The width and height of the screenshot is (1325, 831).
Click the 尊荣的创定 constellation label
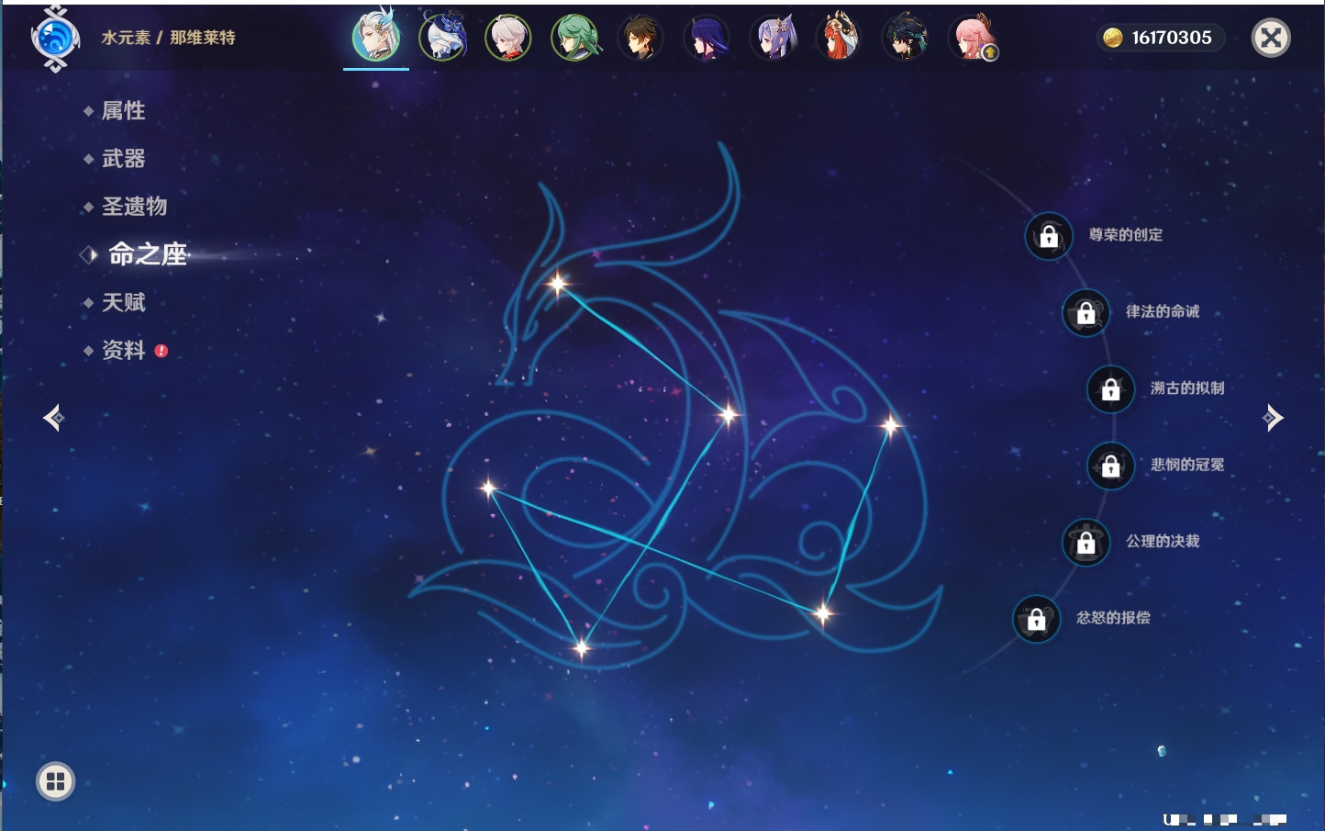pyautogui.click(x=1126, y=235)
